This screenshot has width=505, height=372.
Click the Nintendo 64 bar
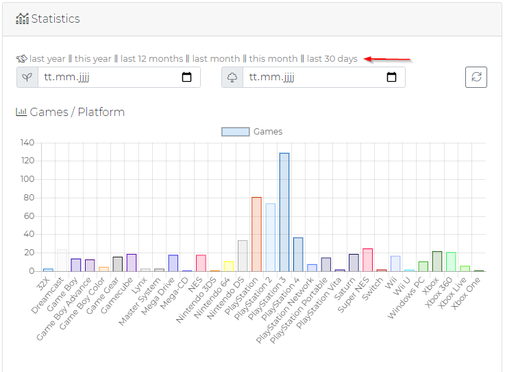pos(229,266)
